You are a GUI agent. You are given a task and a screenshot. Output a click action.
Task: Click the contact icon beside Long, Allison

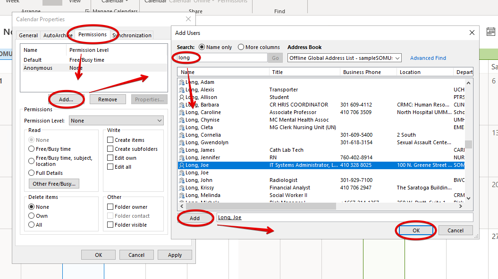click(182, 97)
